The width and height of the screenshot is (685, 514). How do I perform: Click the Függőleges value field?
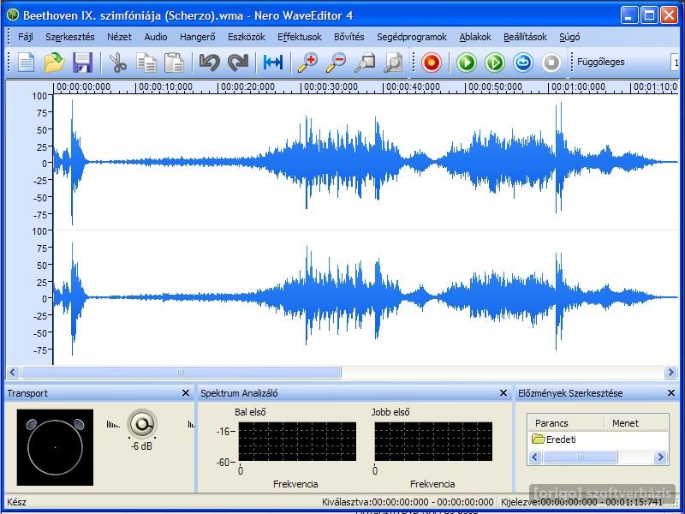point(675,62)
